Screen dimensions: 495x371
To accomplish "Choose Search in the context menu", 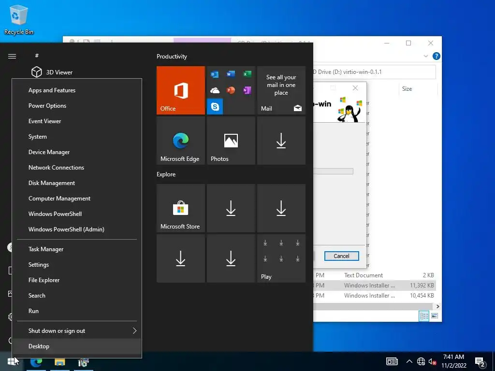I will tap(77, 296).
